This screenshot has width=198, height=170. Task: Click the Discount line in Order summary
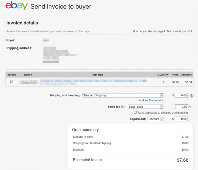pyautogui.click(x=78, y=149)
